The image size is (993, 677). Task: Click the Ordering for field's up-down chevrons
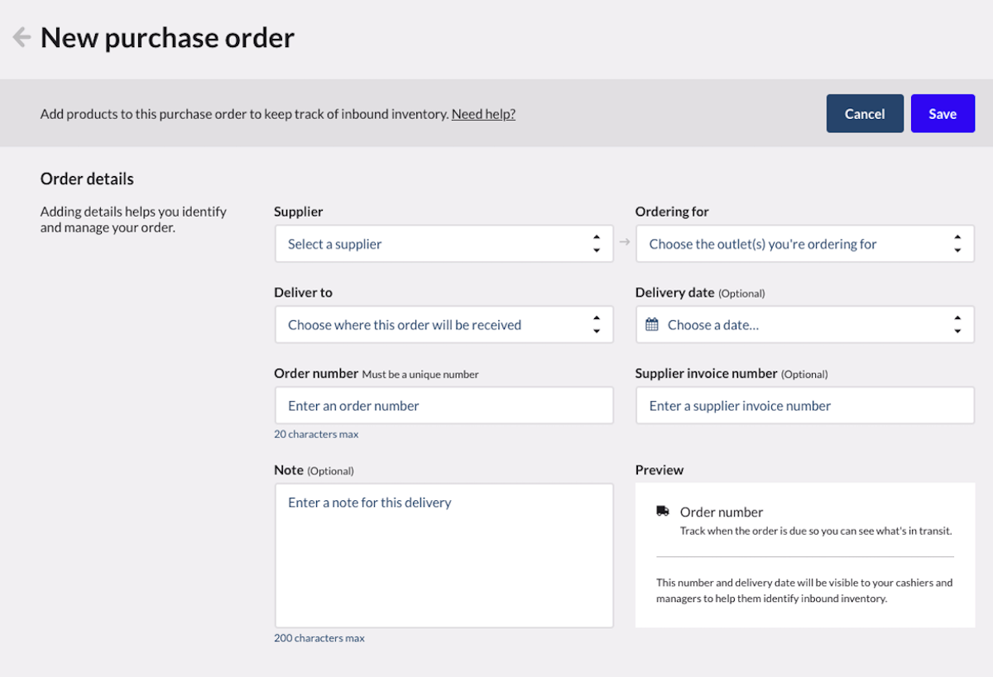click(957, 244)
